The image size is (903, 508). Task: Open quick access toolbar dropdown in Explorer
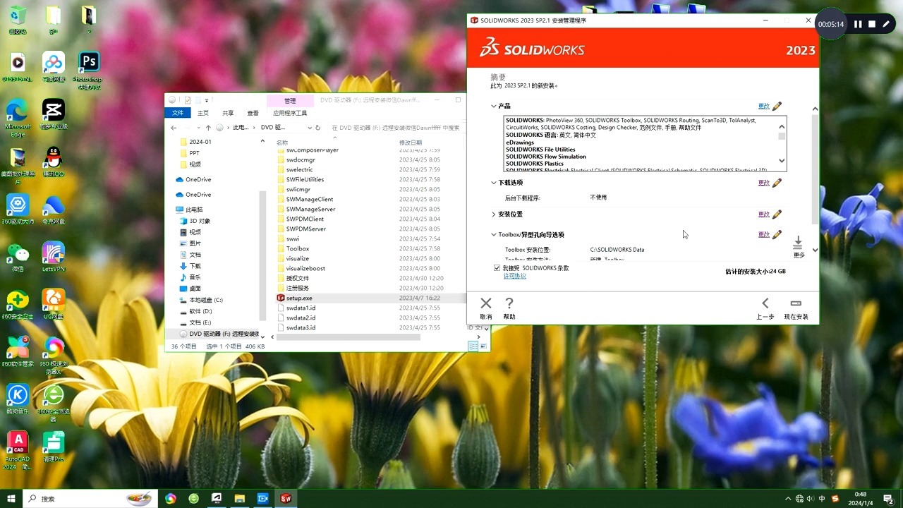[207, 100]
